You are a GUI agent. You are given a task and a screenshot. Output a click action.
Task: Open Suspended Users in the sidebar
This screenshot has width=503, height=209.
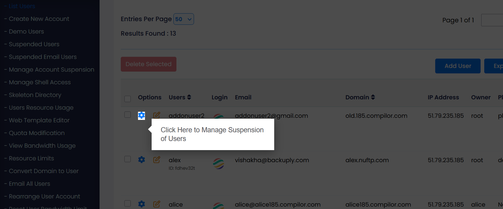34,44
